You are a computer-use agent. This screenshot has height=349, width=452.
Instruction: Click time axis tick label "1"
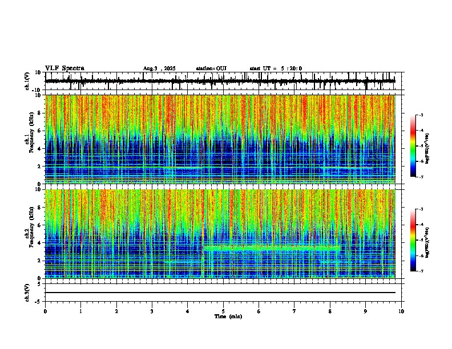[81, 311]
